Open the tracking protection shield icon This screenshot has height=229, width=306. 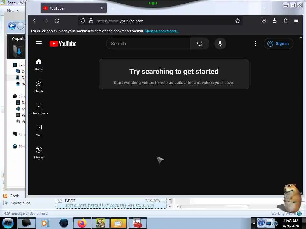(x=83, y=21)
